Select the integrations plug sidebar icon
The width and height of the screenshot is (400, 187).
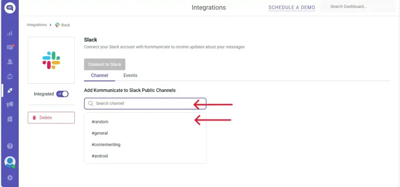coord(10,90)
